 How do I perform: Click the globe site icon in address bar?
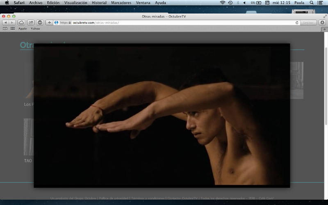56,23
